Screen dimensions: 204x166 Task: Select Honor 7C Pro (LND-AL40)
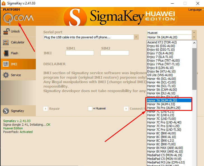[x=169, y=122]
